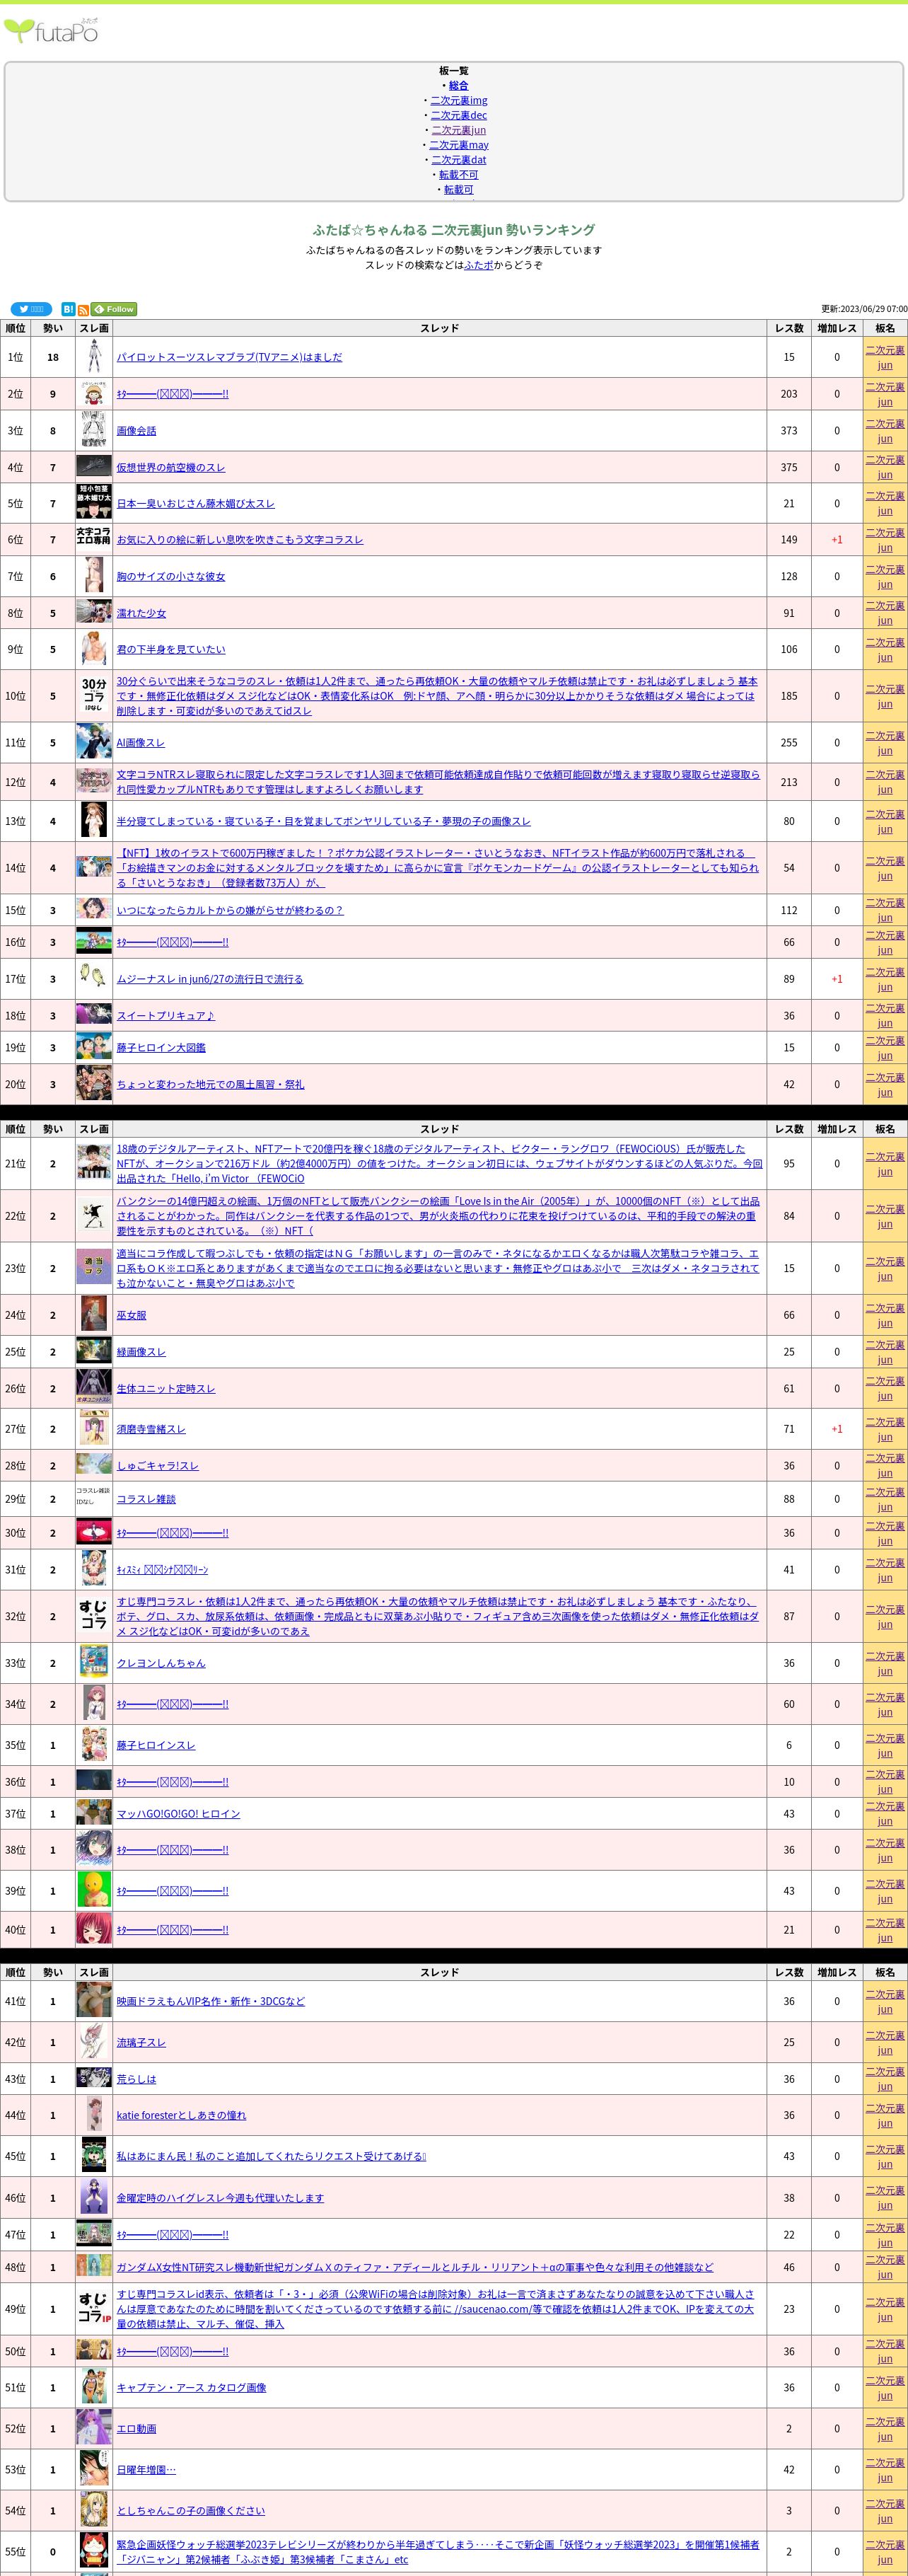The image size is (908, 2576).
Task: Open the 流璃子スレ thread
Action: (141, 2043)
